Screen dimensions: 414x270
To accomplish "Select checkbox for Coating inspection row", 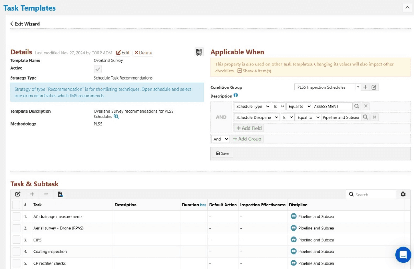I will (x=16, y=252).
